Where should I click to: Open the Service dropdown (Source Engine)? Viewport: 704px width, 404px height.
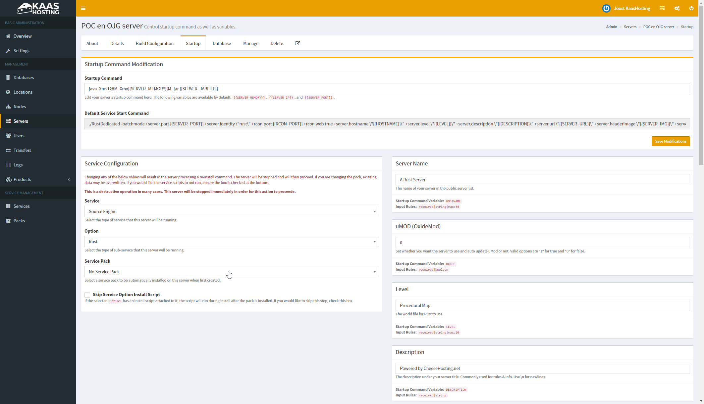pos(231,211)
